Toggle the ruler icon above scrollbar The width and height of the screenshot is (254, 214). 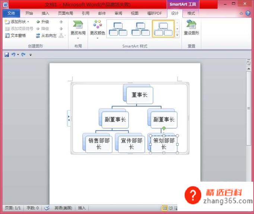tap(249, 63)
